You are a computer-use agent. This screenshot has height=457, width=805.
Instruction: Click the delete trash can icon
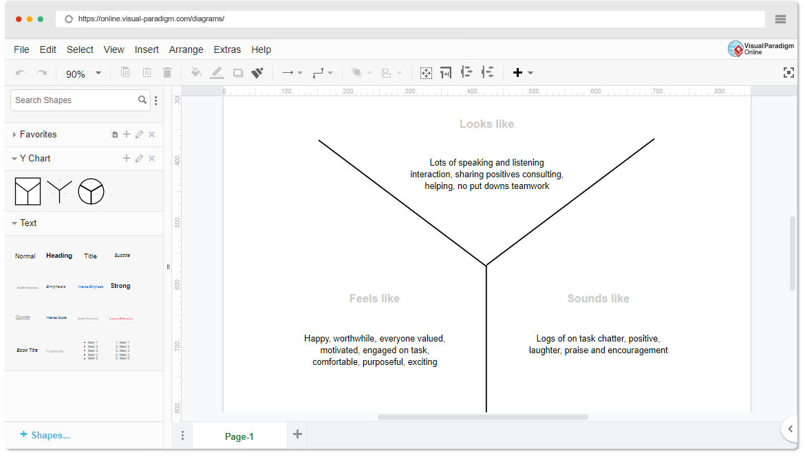(167, 72)
